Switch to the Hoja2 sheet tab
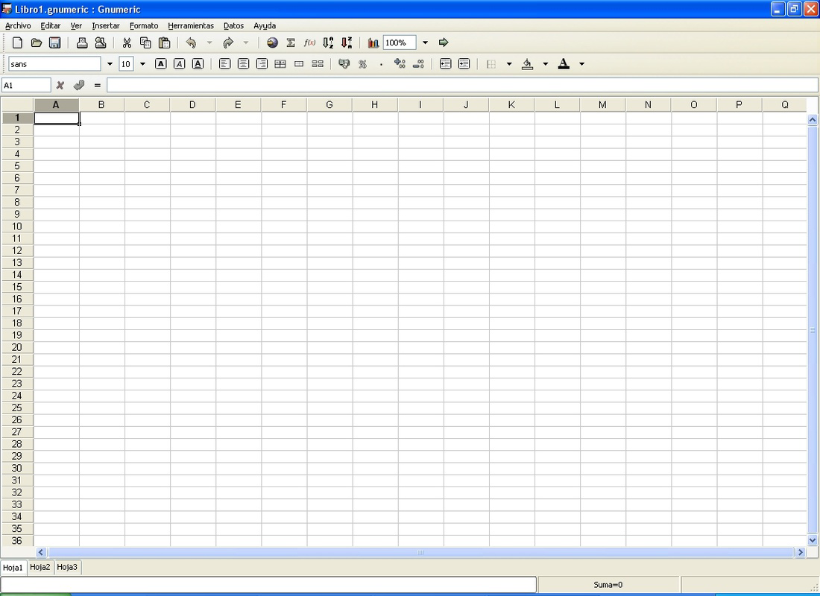The image size is (820, 596). point(40,567)
